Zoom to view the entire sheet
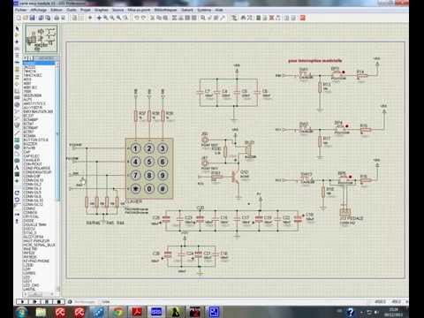Image resolution: width=424 pixels, height=318 pixels. point(118,18)
